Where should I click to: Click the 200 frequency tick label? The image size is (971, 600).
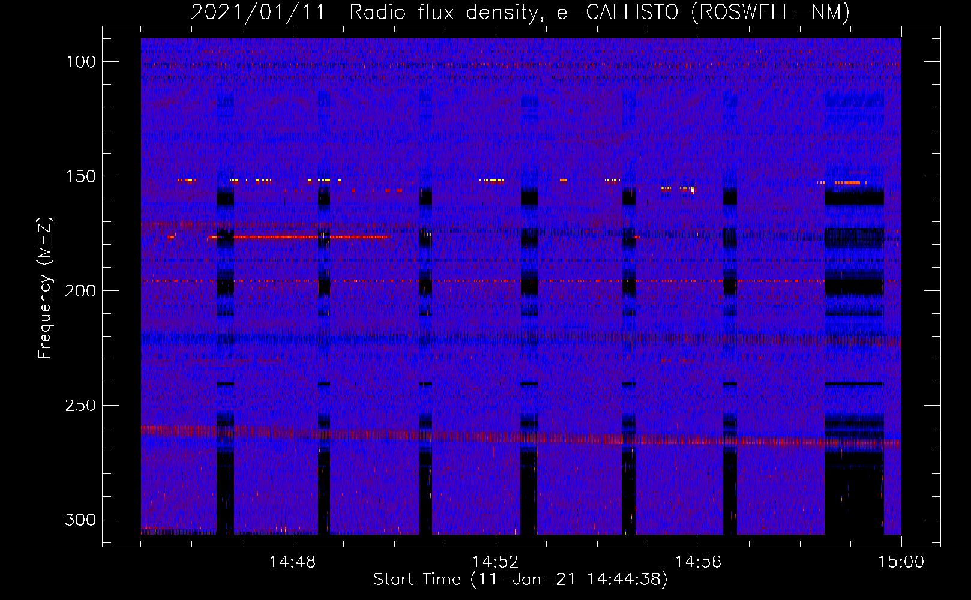click(x=80, y=291)
